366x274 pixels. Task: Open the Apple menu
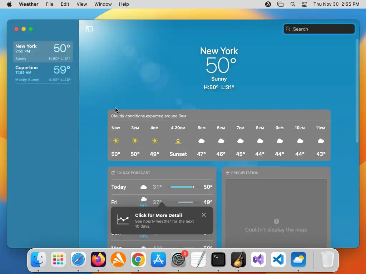point(10,4)
